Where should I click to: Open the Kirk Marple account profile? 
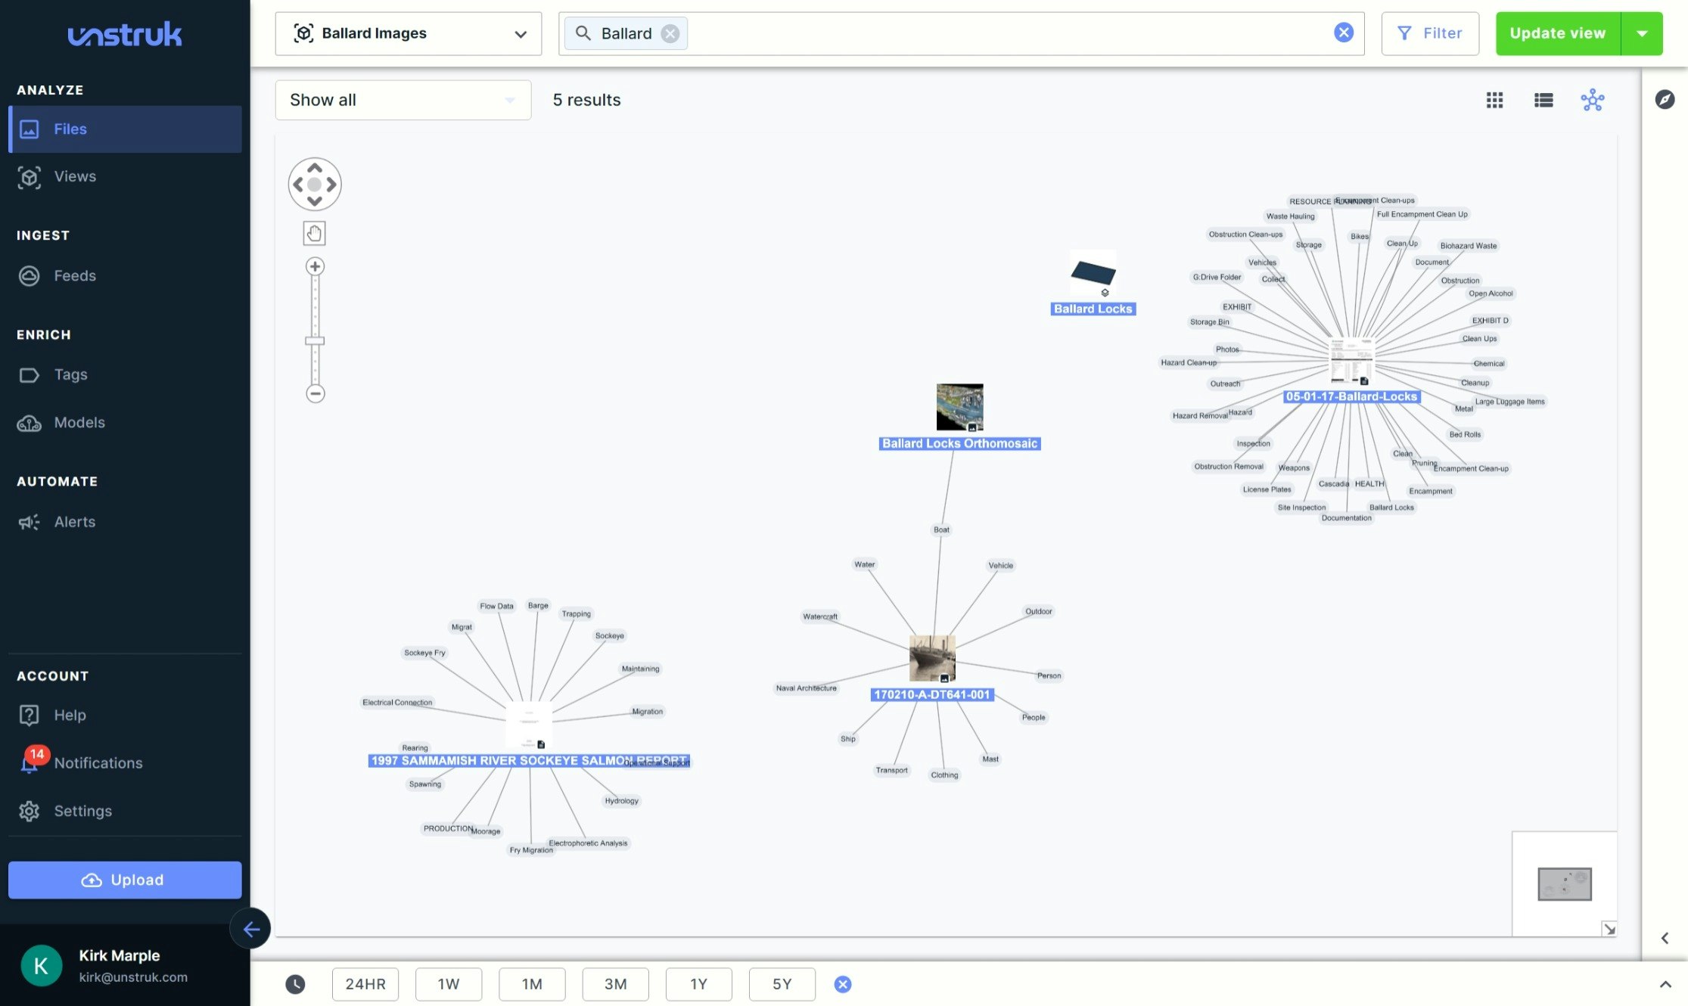[125, 966]
